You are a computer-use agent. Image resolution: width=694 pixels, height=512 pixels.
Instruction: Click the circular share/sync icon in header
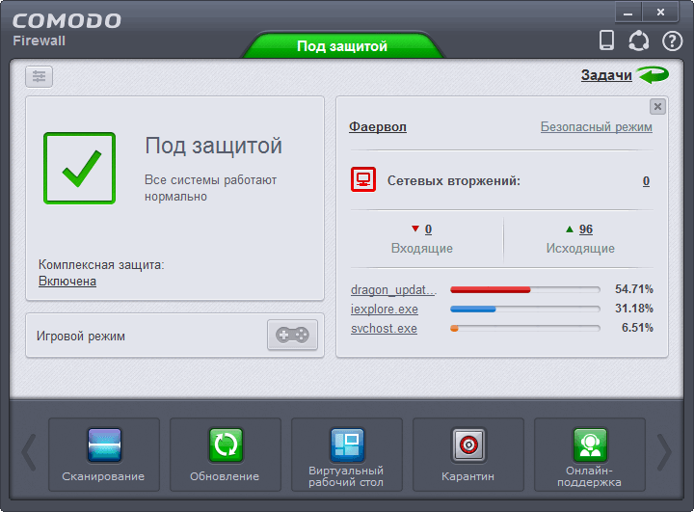(x=638, y=40)
